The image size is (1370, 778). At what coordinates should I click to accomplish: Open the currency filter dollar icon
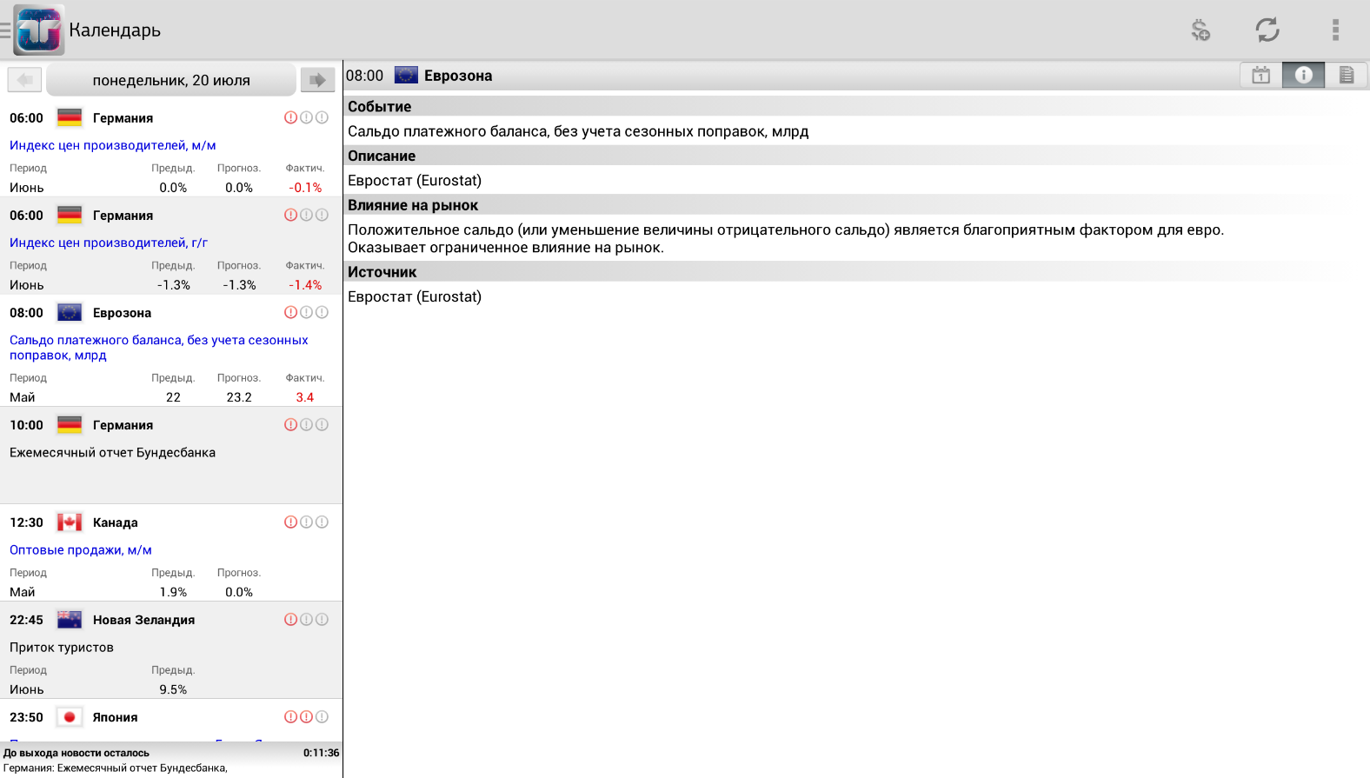tap(1200, 30)
